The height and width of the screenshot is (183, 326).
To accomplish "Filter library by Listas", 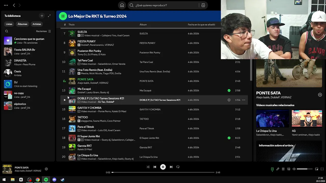I will [x=9, y=24].
